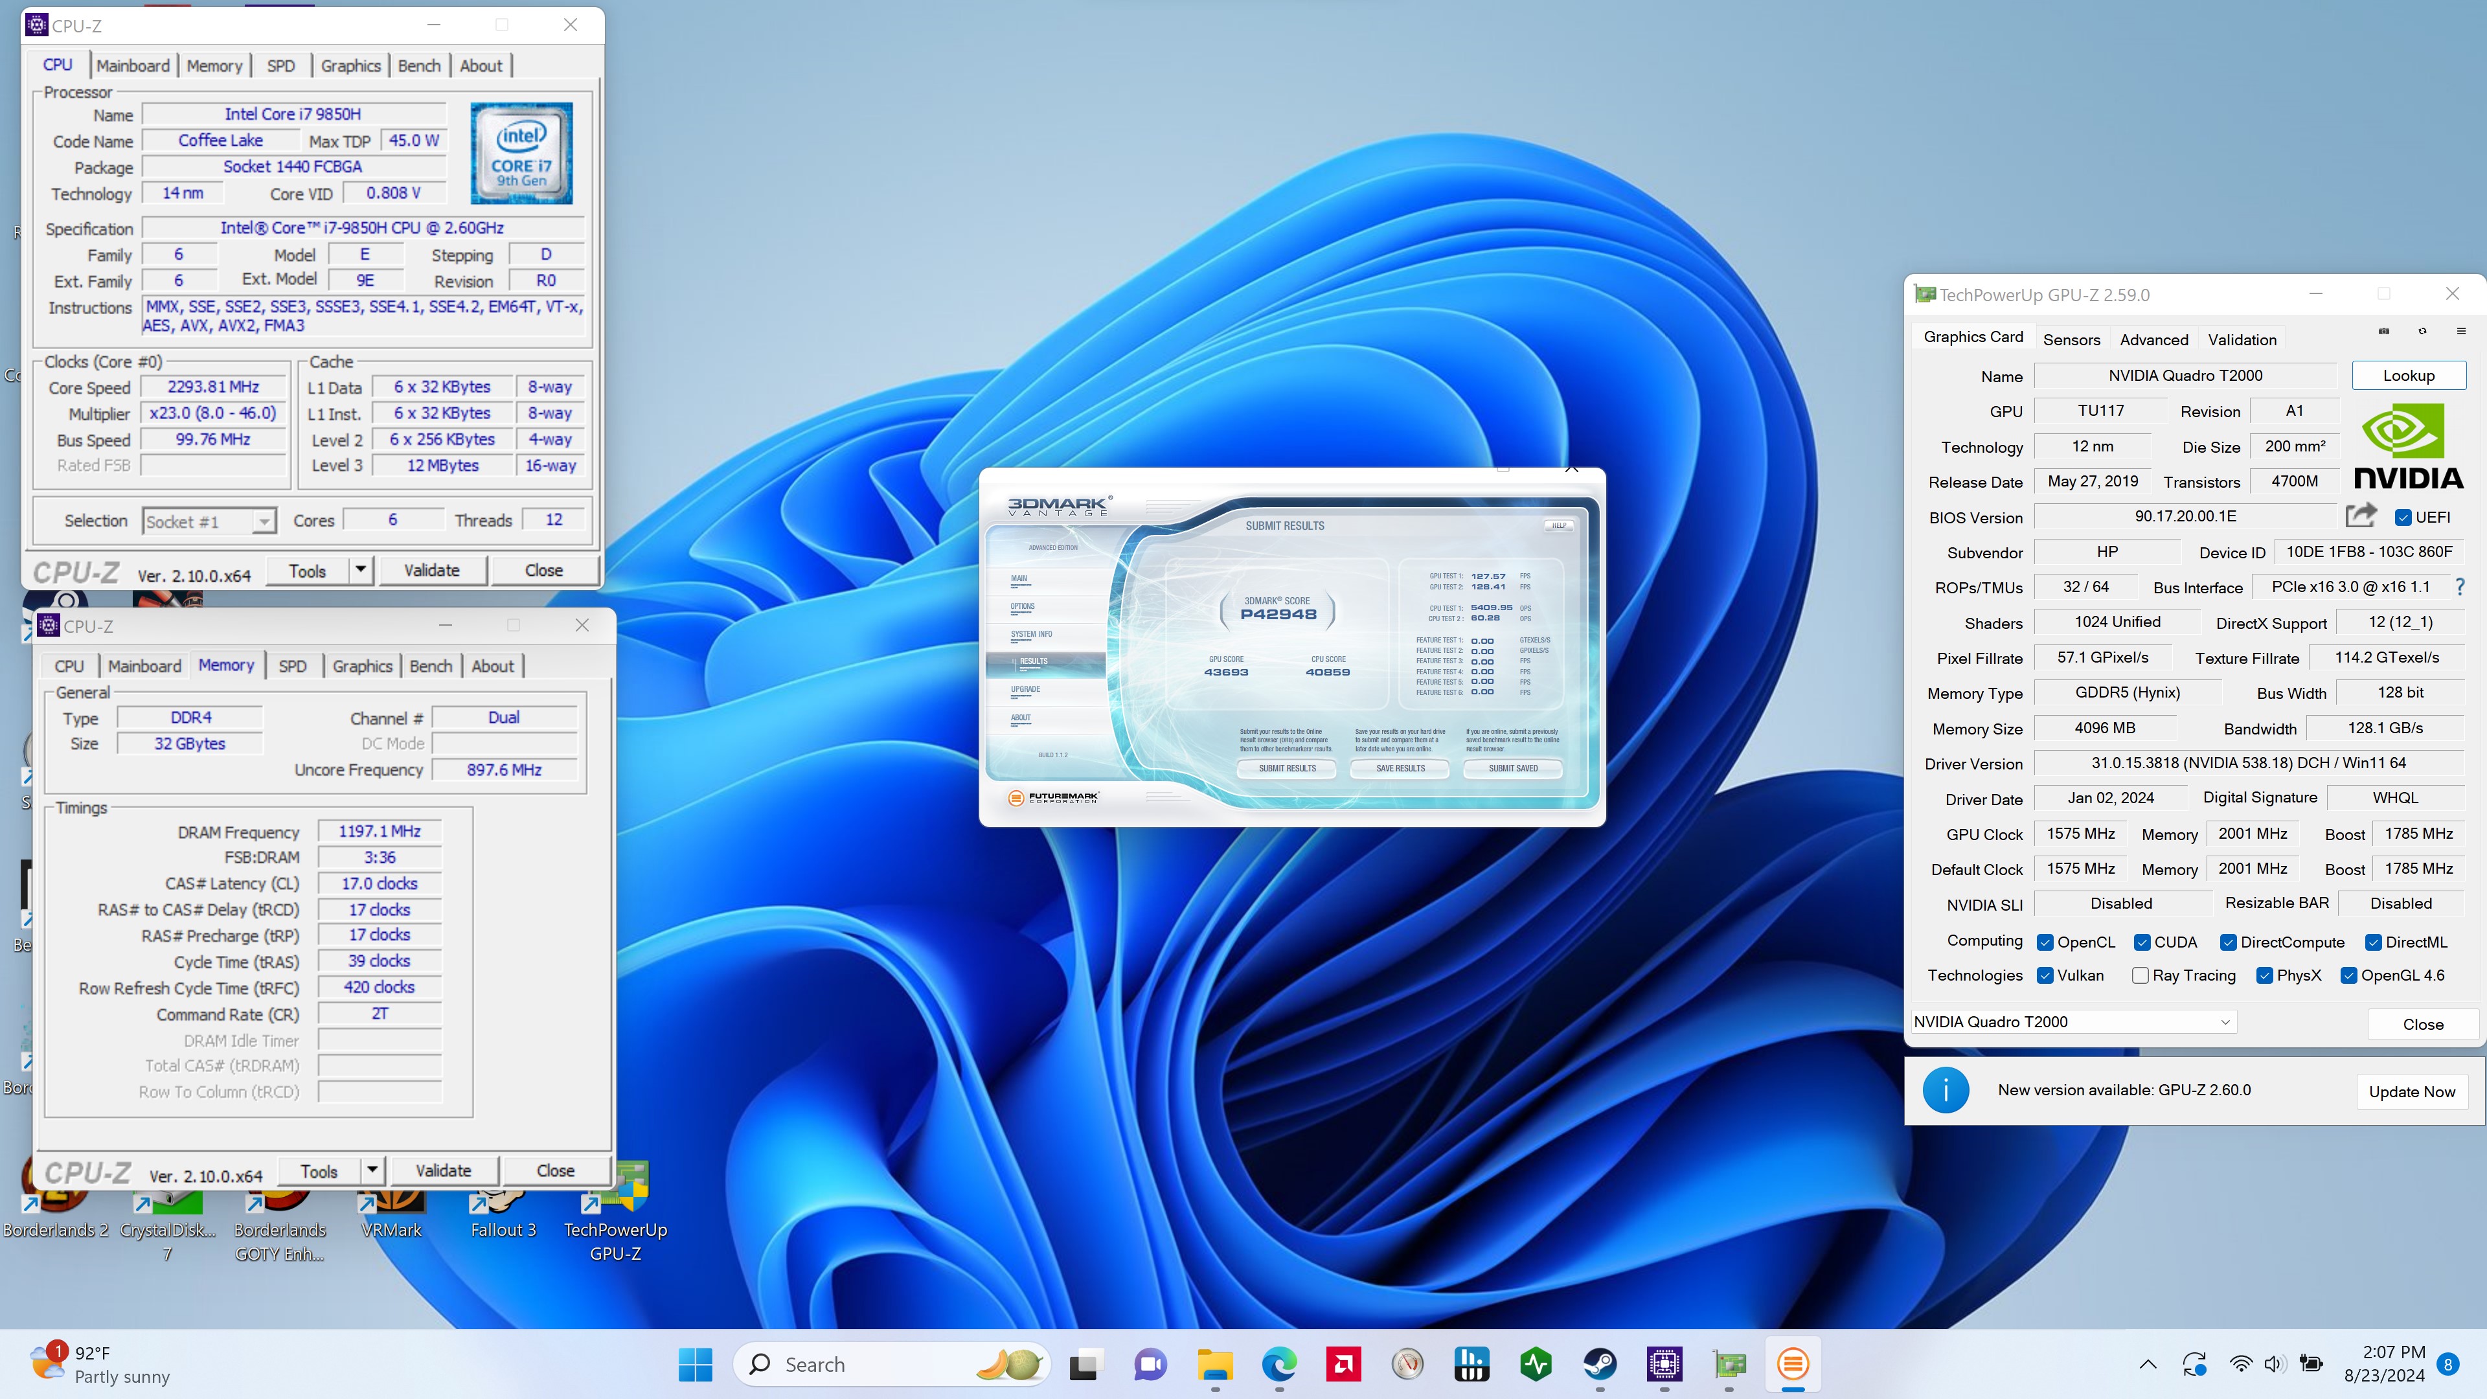Open the NVIDIA Quadro T2000 GPU selector
The width and height of the screenshot is (2487, 1399).
(x=2072, y=1021)
